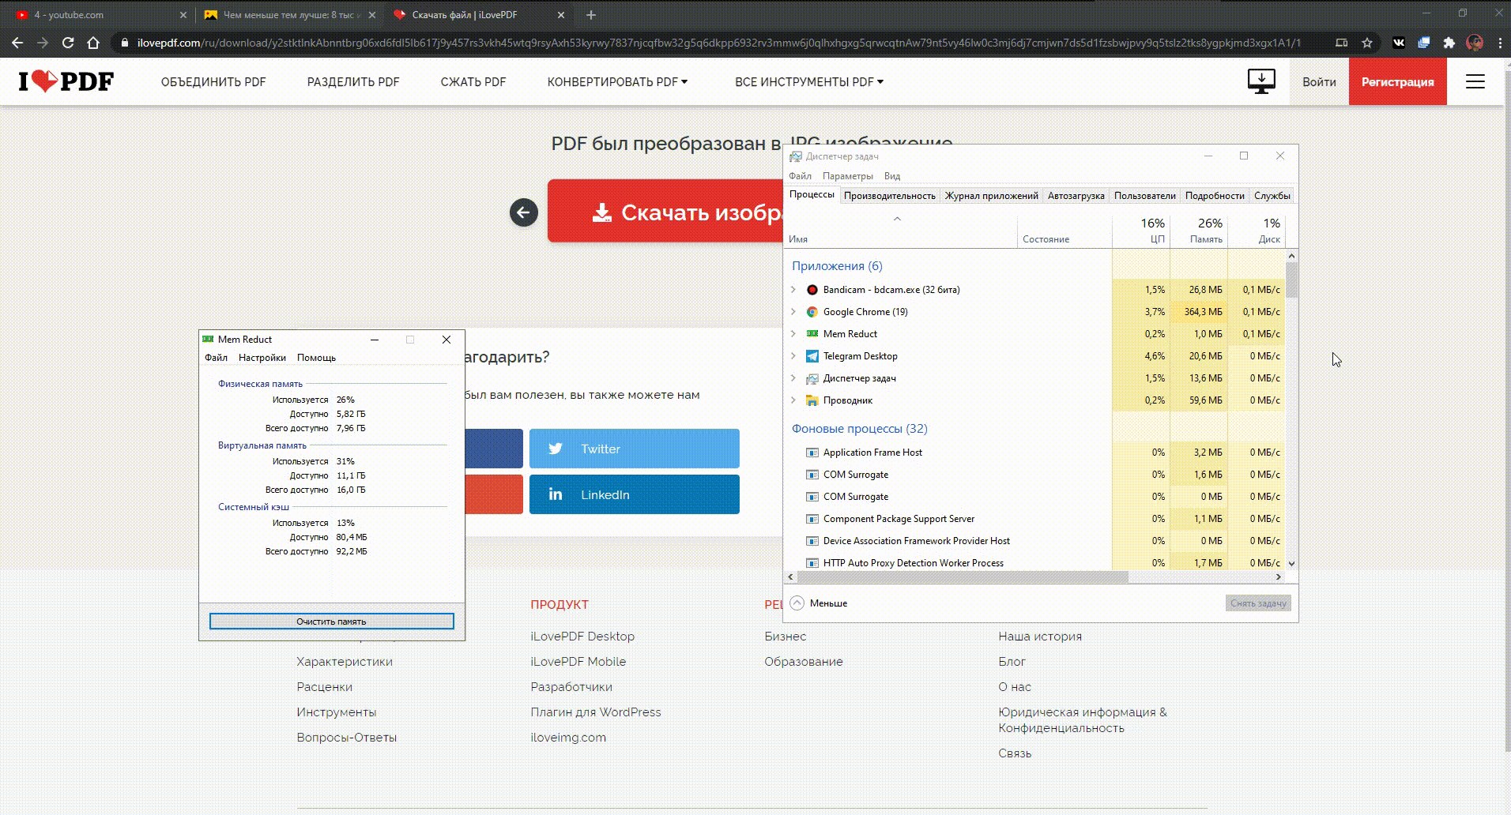This screenshot has width=1511, height=815.
Task: Open the iLovePDF Desktop footer link
Action: click(582, 637)
